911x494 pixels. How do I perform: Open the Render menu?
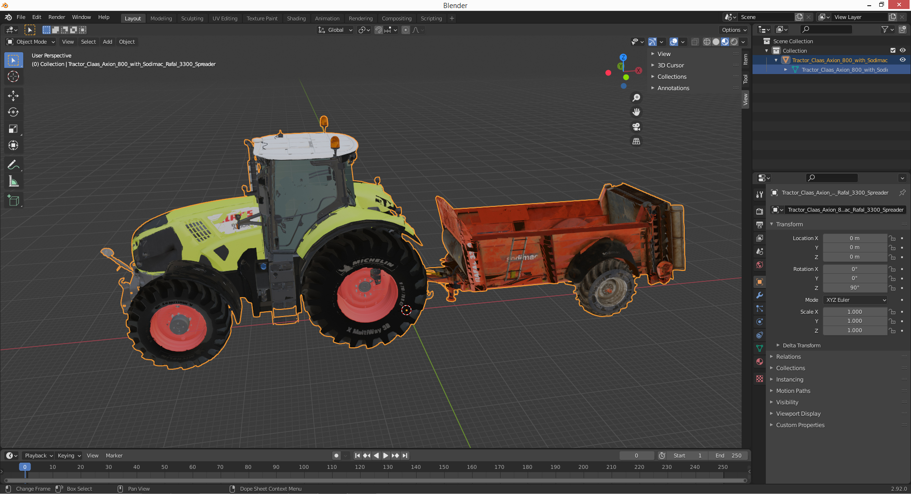click(x=56, y=17)
